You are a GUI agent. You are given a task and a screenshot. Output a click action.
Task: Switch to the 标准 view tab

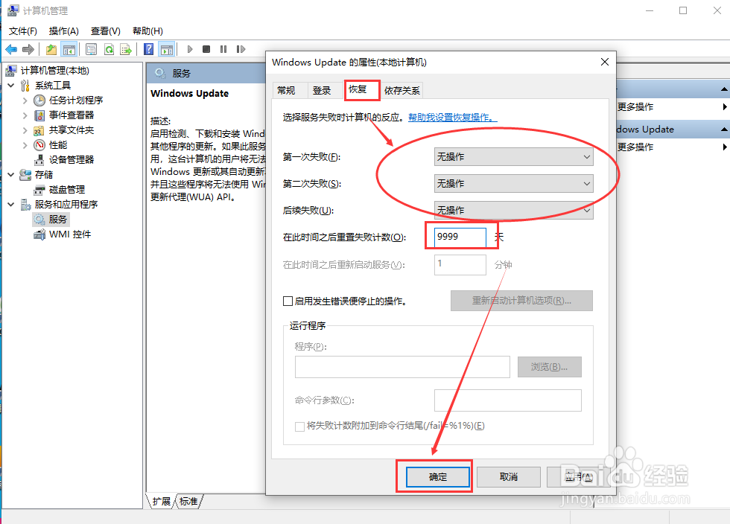188,501
